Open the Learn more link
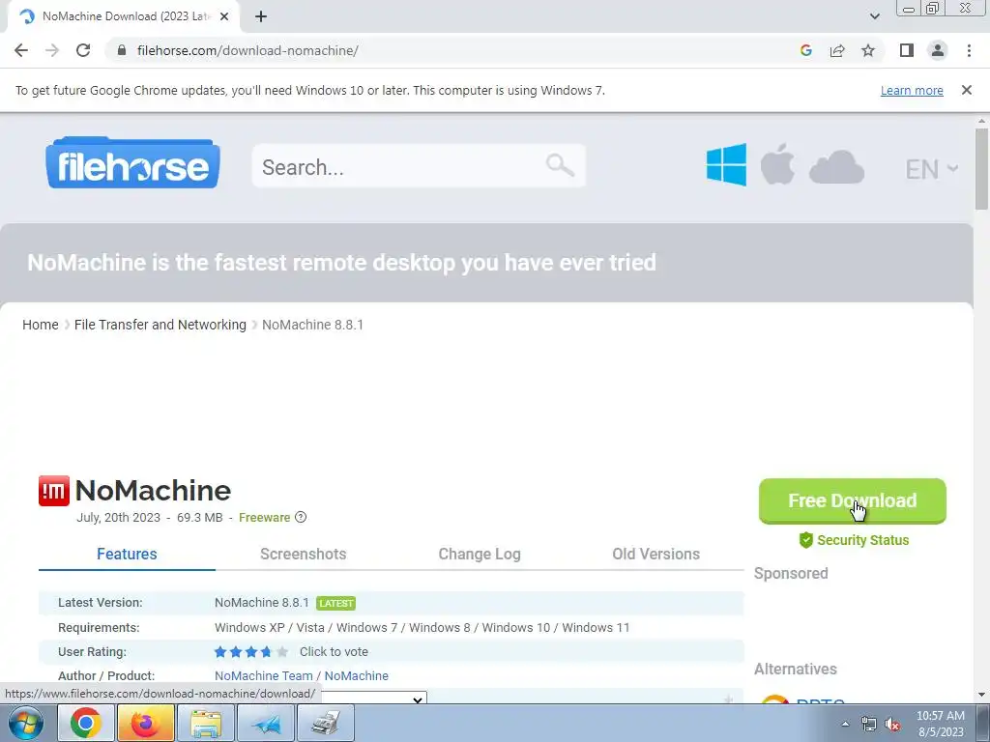Viewport: 990px width, 742px height. click(x=912, y=90)
